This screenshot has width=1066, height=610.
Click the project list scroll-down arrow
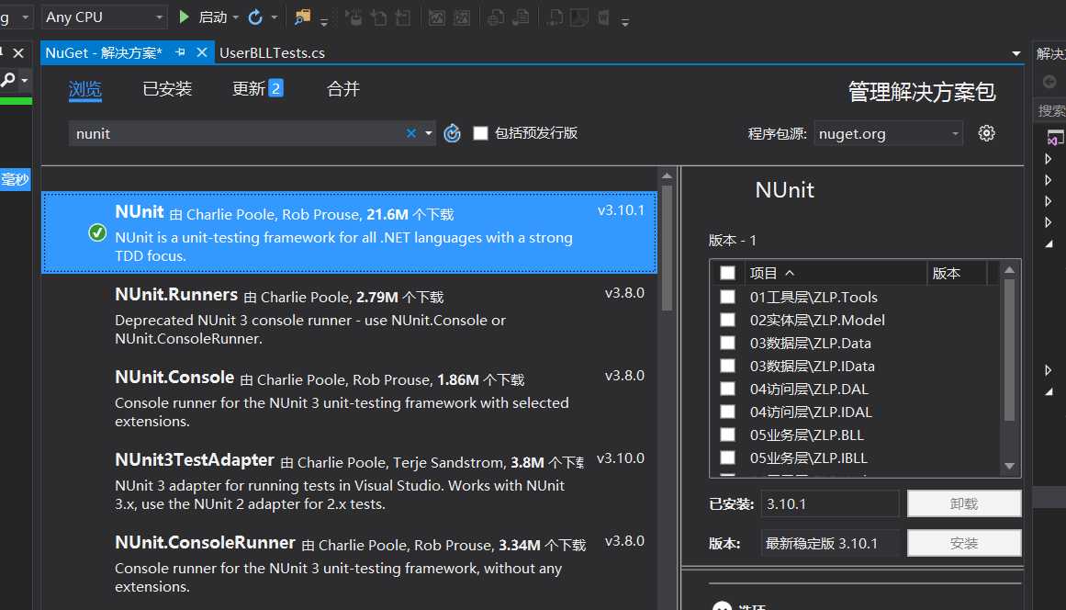pos(1010,466)
